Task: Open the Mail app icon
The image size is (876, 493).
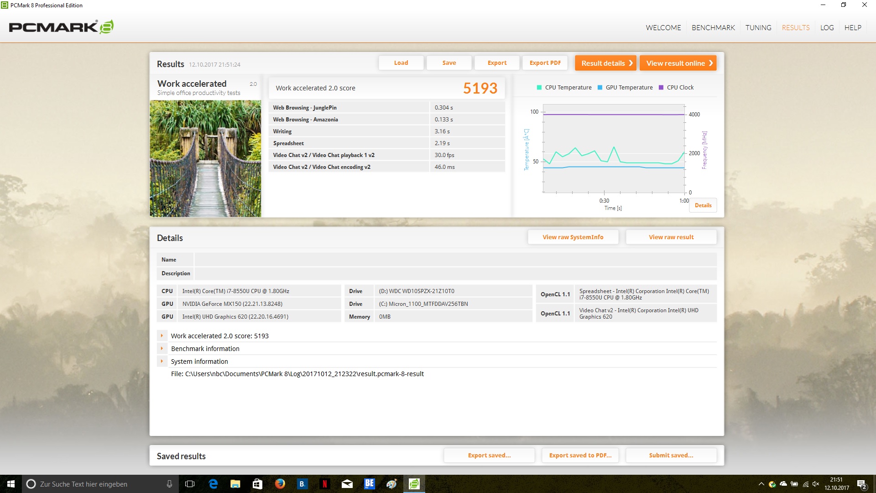Action: pyautogui.click(x=347, y=484)
